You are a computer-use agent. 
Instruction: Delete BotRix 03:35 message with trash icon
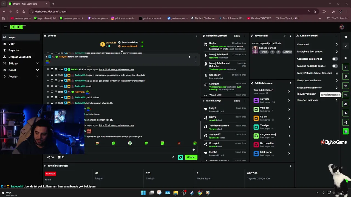(x=48, y=69)
